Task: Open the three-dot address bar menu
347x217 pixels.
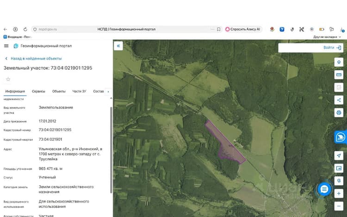Action: pos(212,29)
